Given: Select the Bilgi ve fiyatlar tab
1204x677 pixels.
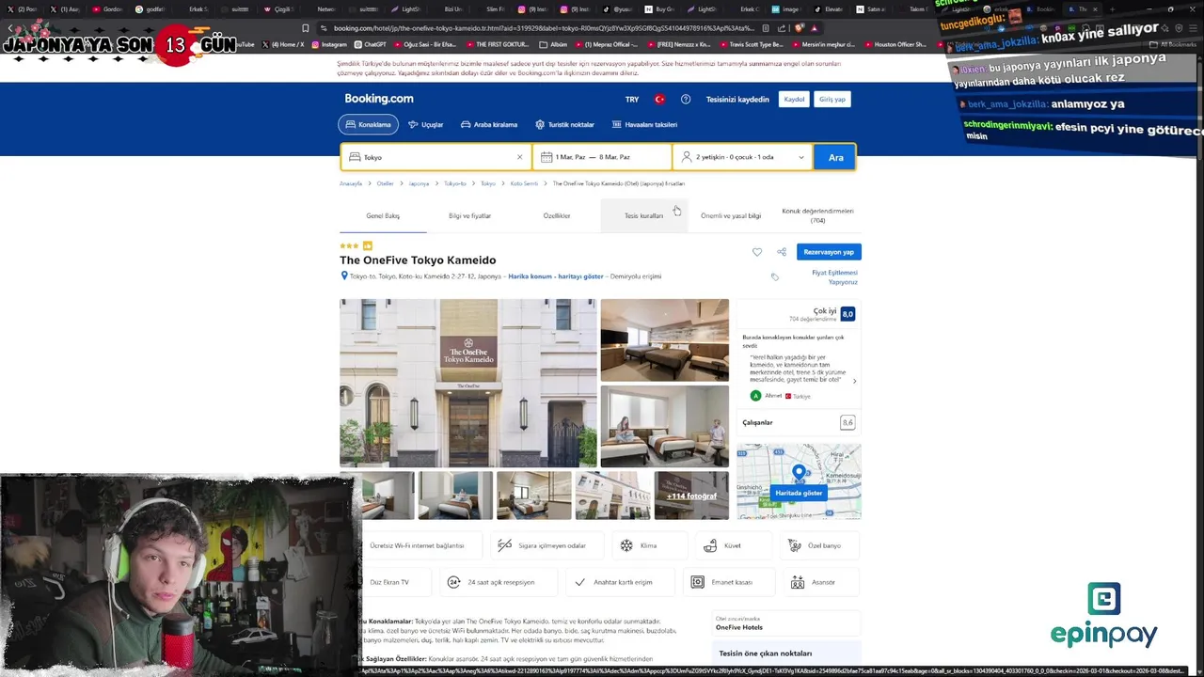Looking at the screenshot, I should point(469,216).
